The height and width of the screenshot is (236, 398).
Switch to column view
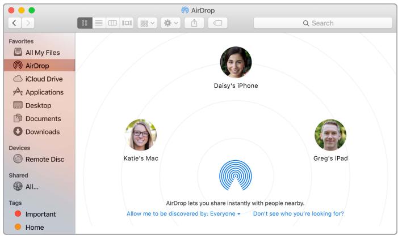(112, 23)
